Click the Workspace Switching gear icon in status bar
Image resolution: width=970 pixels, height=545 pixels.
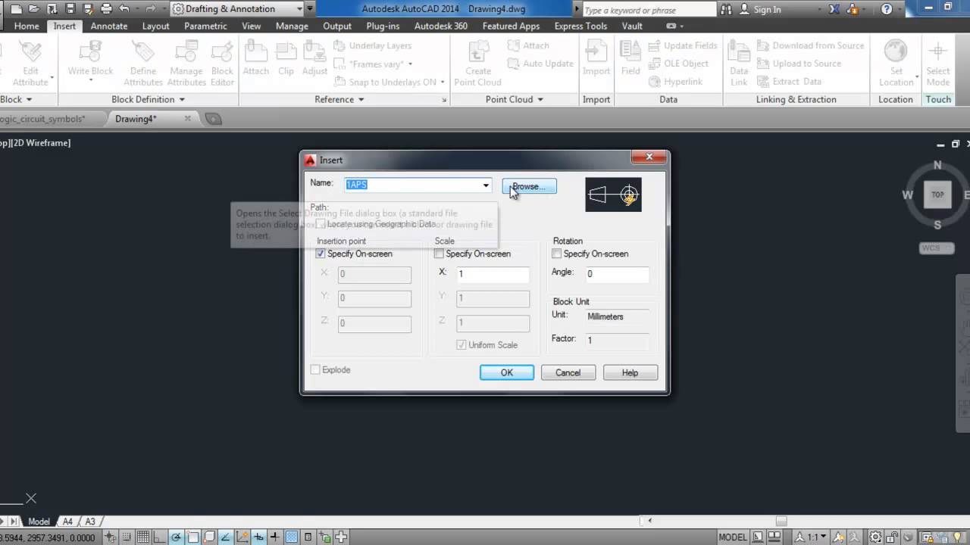(x=875, y=537)
